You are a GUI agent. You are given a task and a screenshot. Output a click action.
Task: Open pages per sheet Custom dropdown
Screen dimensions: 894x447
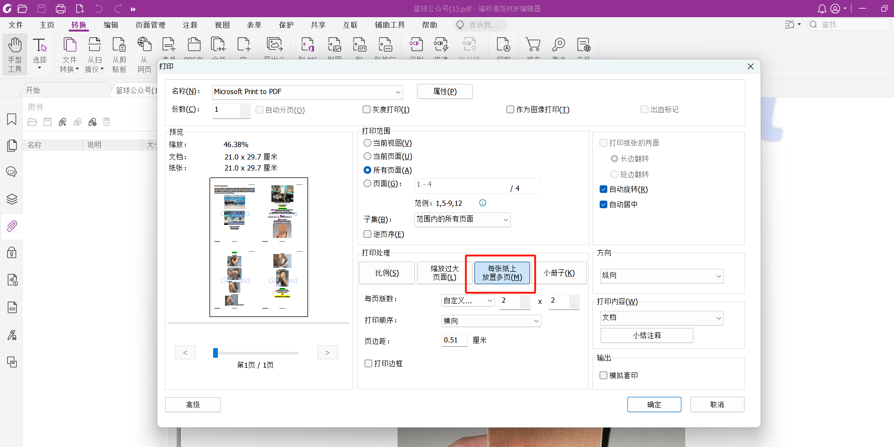click(468, 300)
